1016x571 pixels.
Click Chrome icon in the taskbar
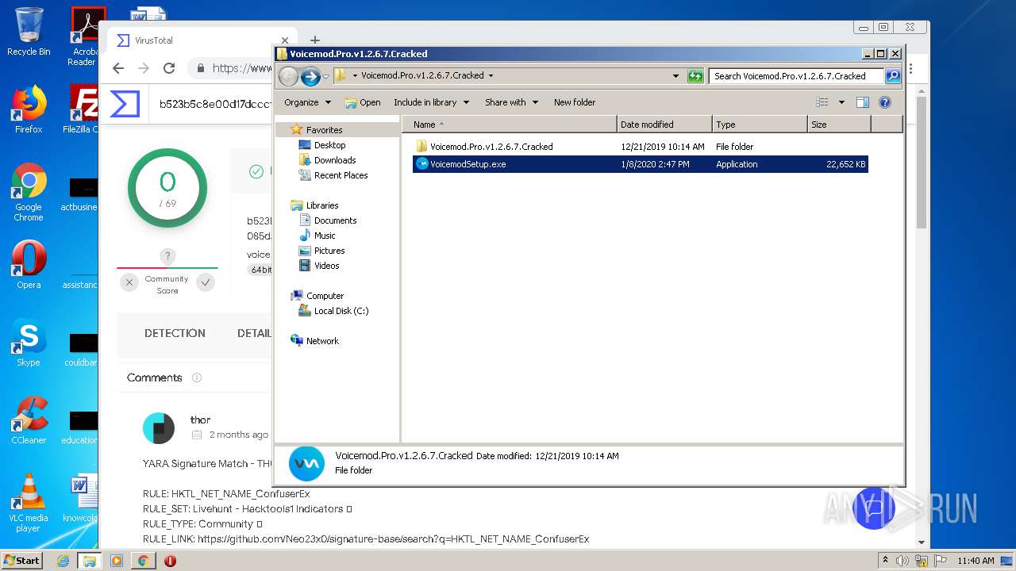click(x=143, y=561)
